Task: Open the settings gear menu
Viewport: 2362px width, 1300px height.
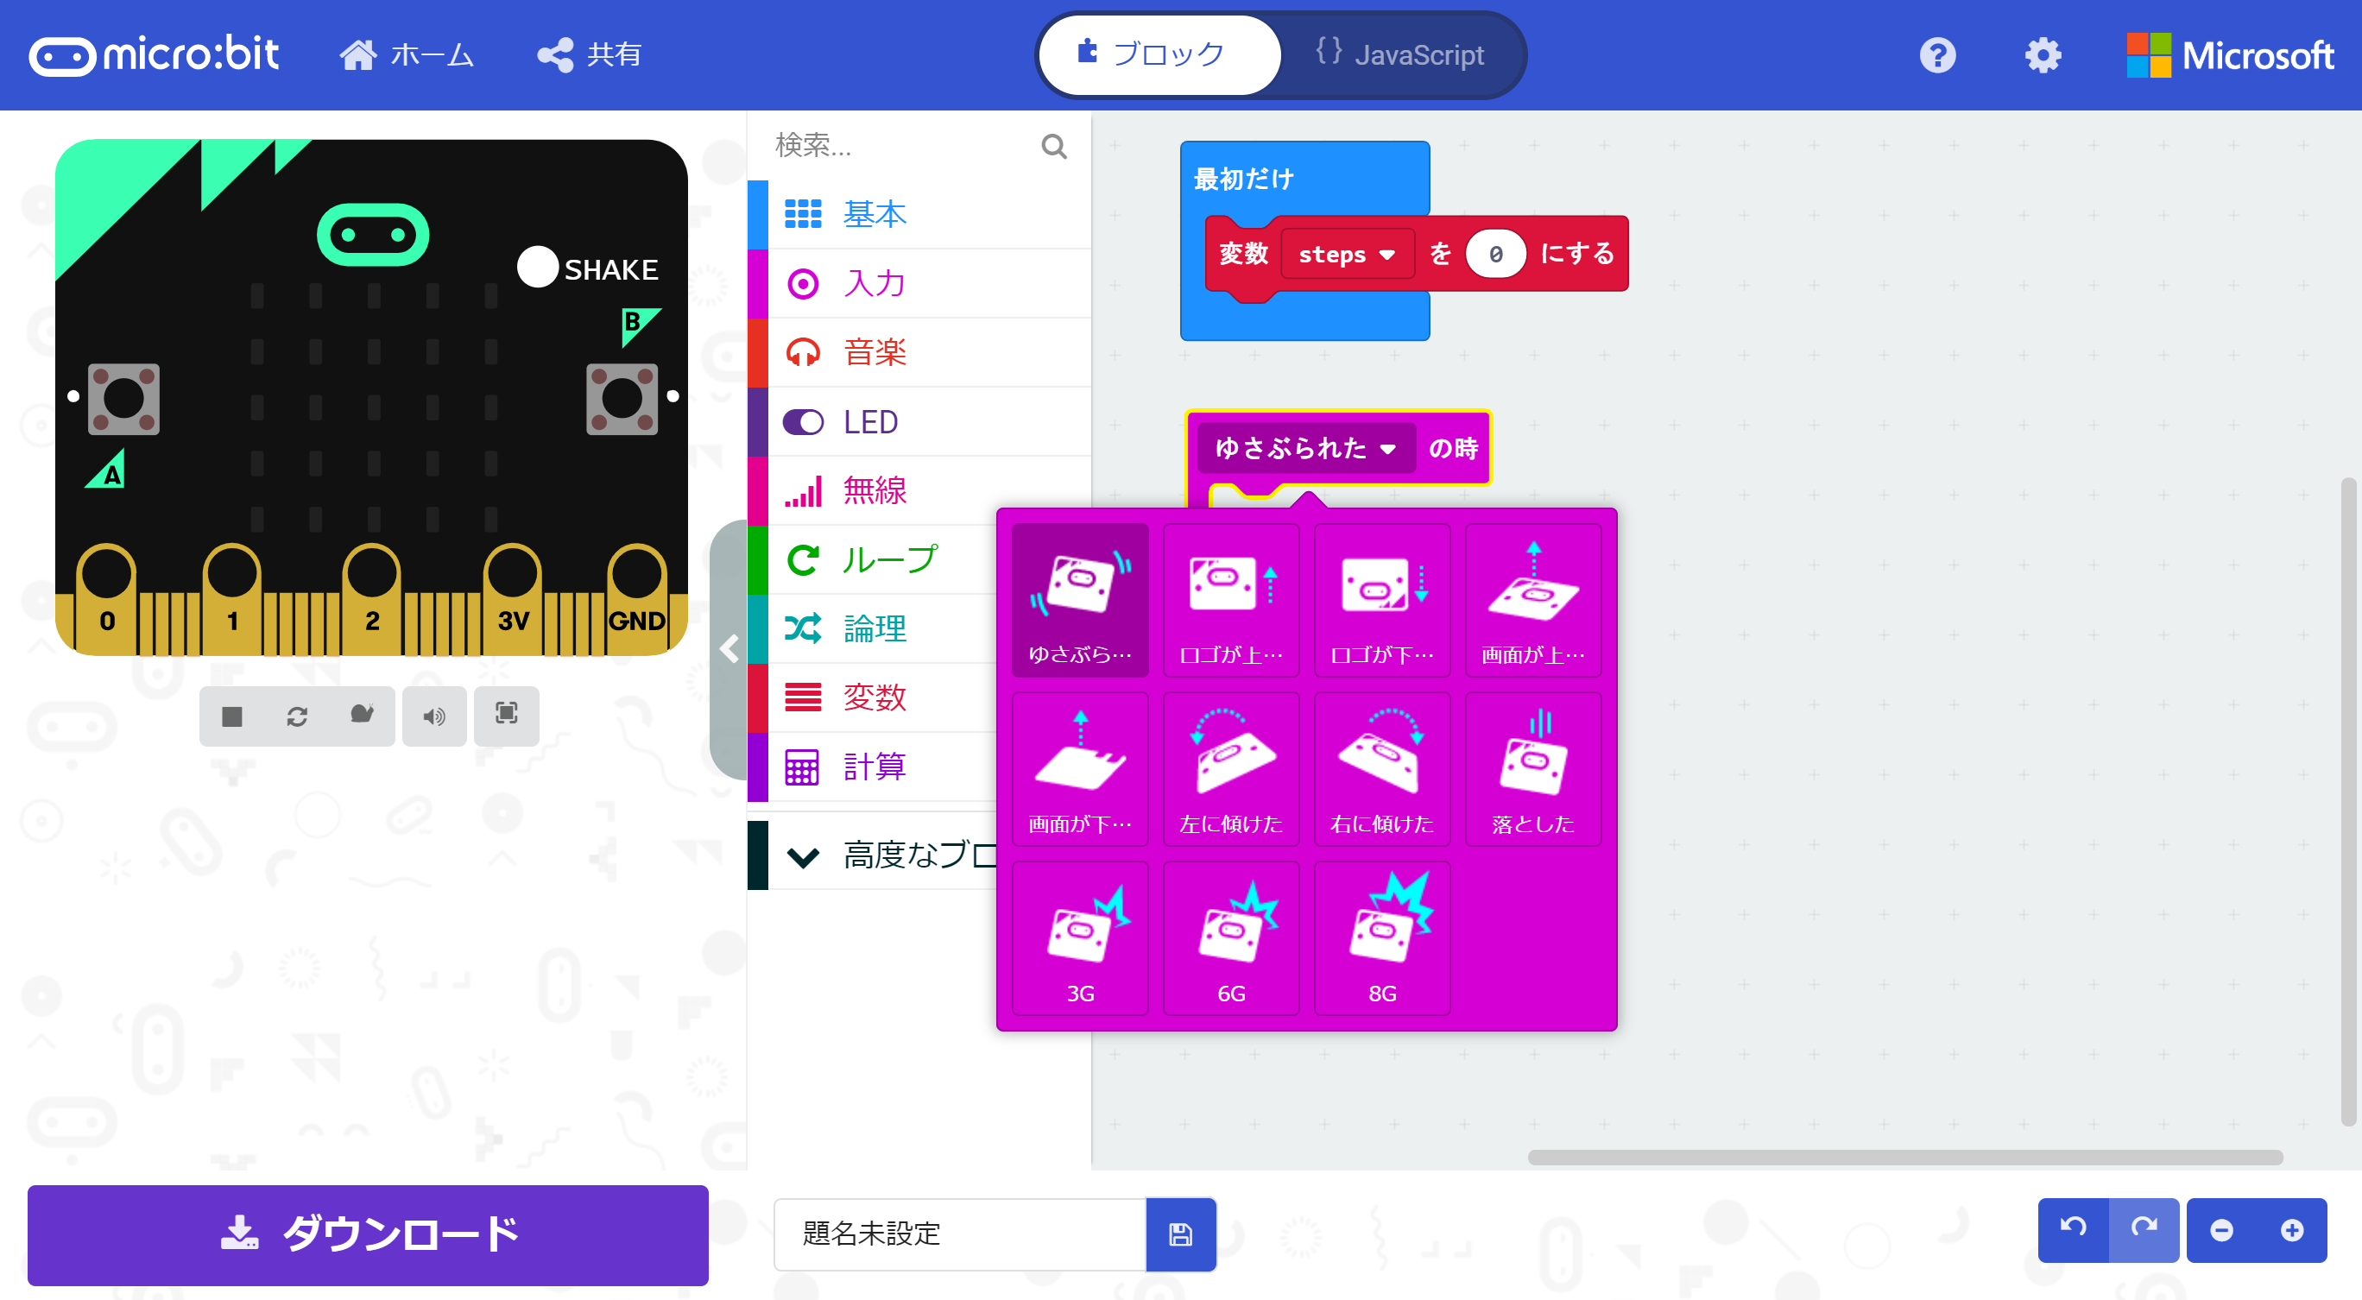Action: 2042,55
